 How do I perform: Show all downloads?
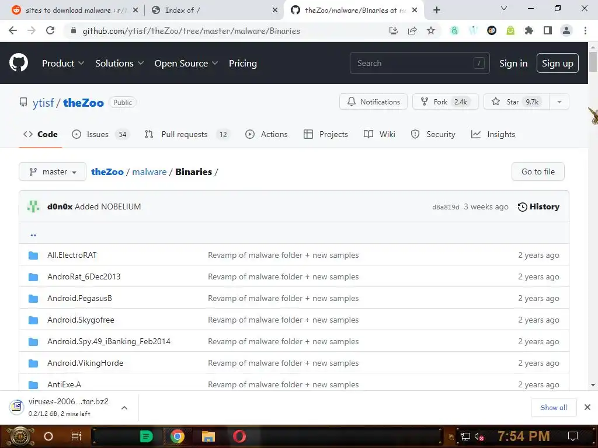point(554,408)
